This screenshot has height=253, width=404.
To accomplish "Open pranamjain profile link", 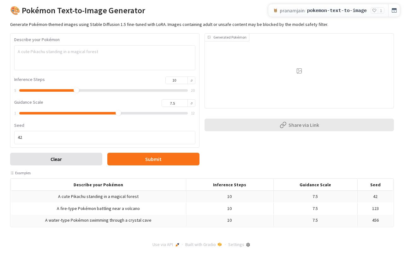I will (x=292, y=10).
